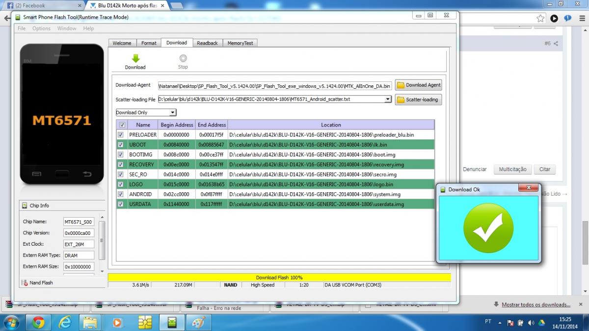This screenshot has width=589, height=331.
Task: Click the Google Drive tray icon
Action: (541, 323)
